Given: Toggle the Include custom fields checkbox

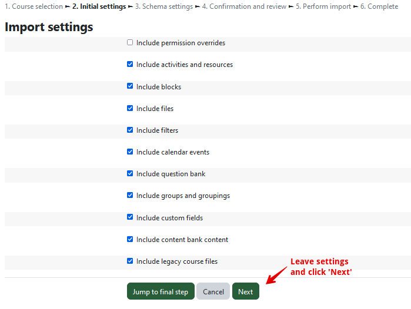Looking at the screenshot, I should point(130,217).
